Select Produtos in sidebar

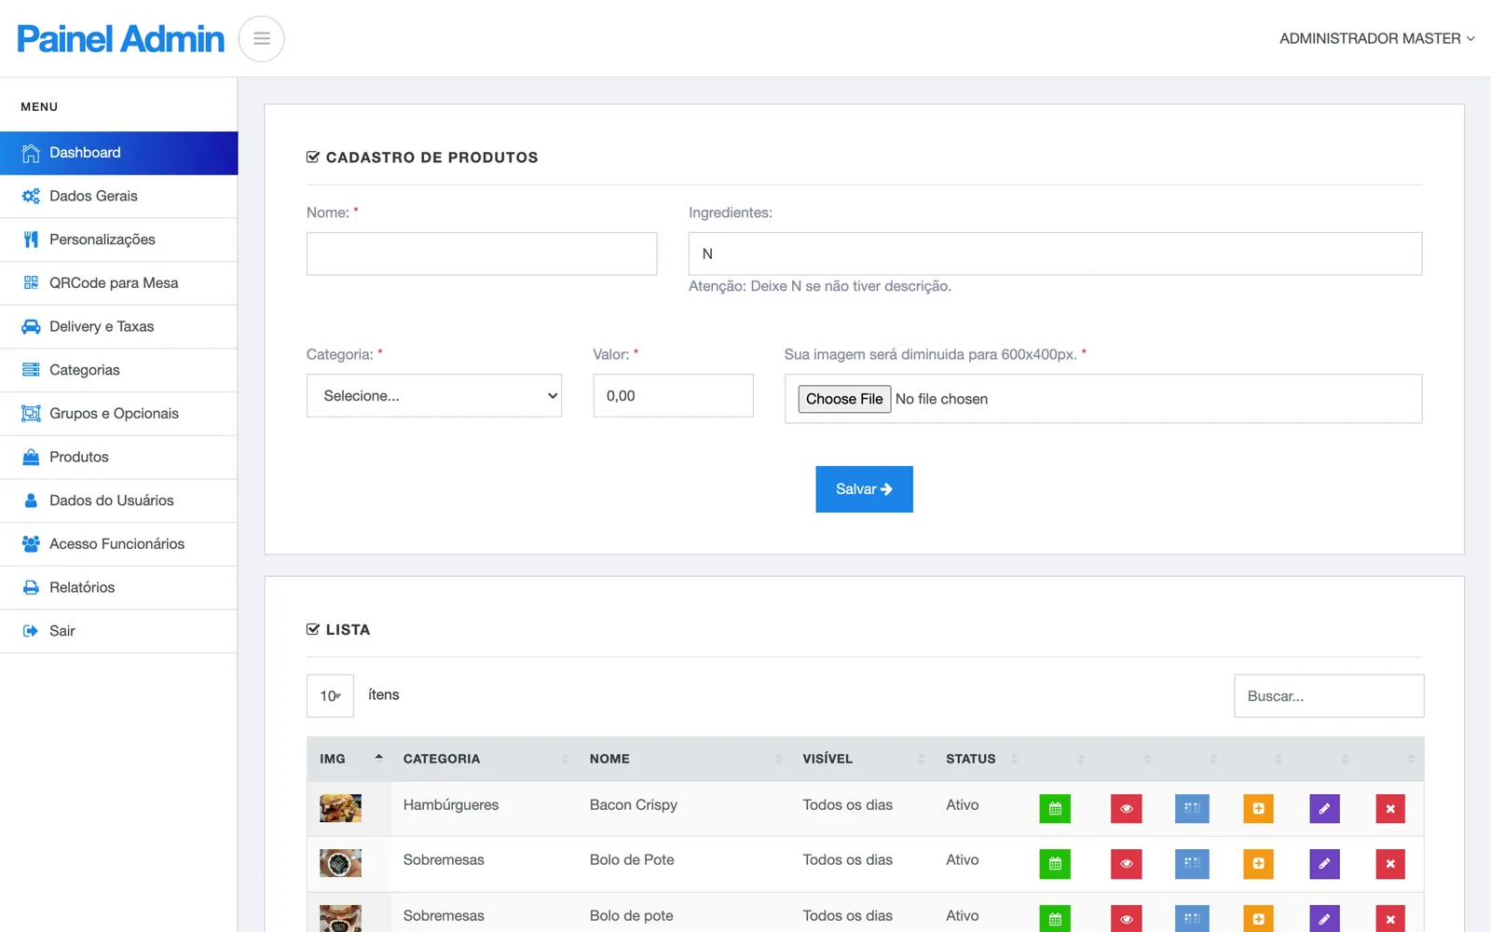(118, 457)
